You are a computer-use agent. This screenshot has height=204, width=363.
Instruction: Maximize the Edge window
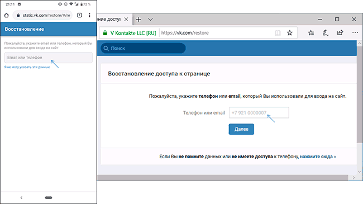(337, 19)
